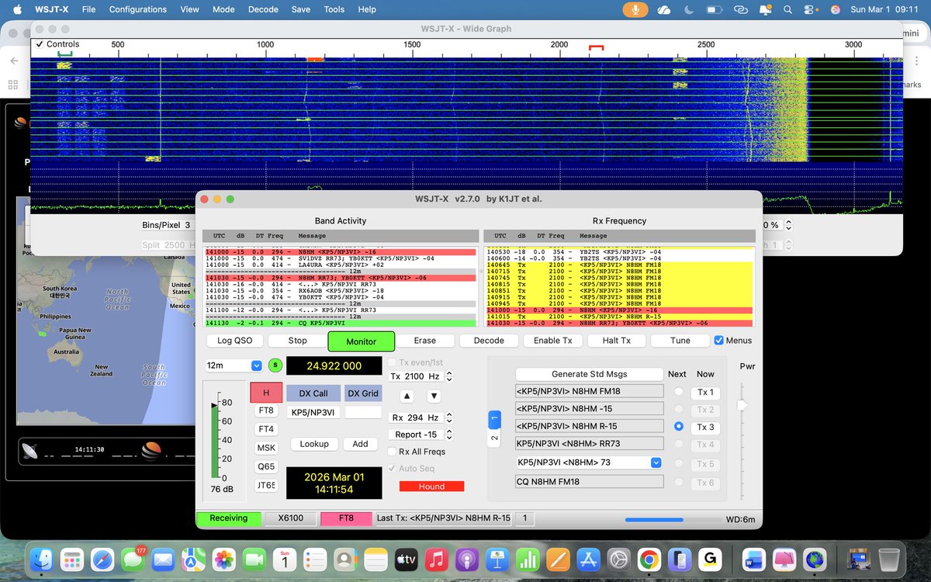Open Control Center in menu bar
Viewport: 931px width, 582px height.
click(811, 9)
